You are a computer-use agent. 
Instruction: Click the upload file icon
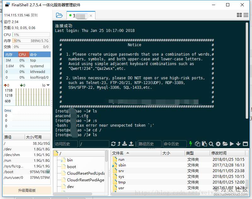131,144
